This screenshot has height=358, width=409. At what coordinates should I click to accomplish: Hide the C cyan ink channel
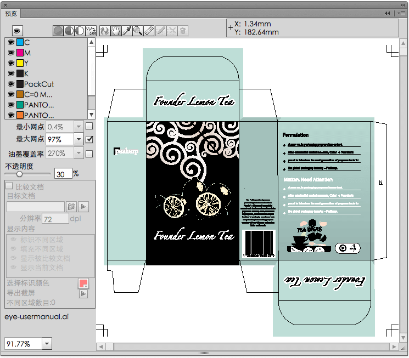click(x=10, y=42)
